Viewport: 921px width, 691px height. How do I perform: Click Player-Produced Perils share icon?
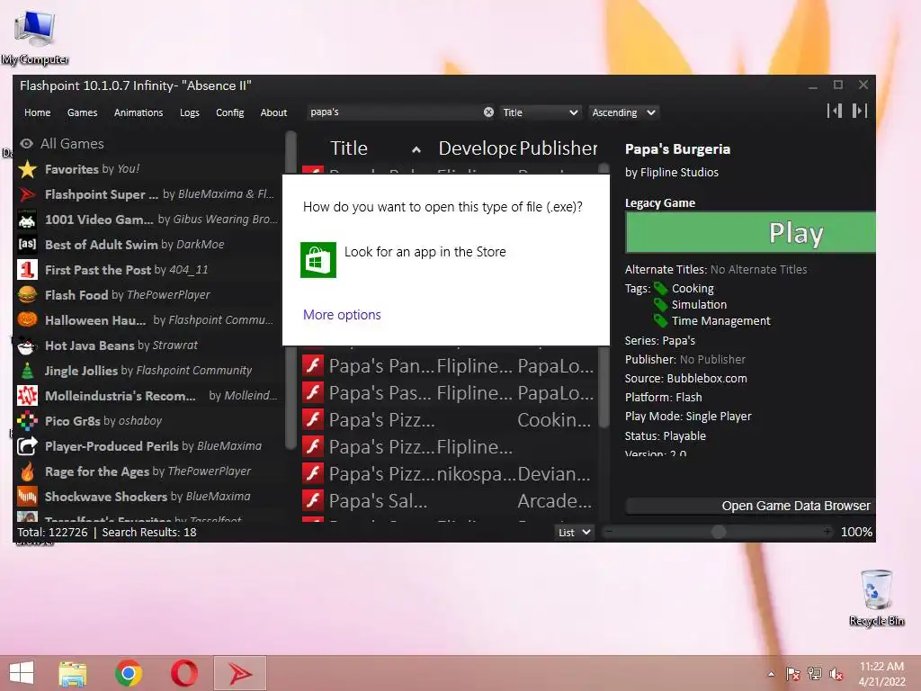(27, 446)
